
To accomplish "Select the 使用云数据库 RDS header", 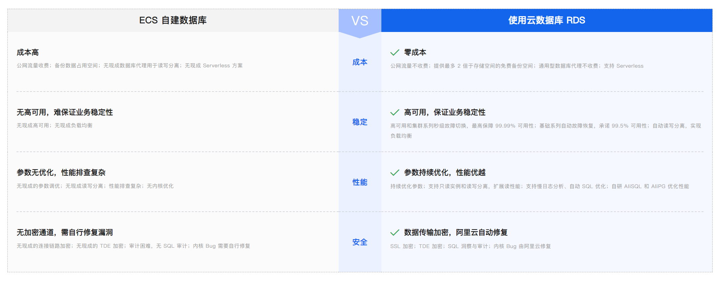I will click(547, 20).
